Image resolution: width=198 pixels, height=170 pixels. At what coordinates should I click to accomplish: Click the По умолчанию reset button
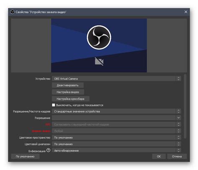(x=25, y=156)
